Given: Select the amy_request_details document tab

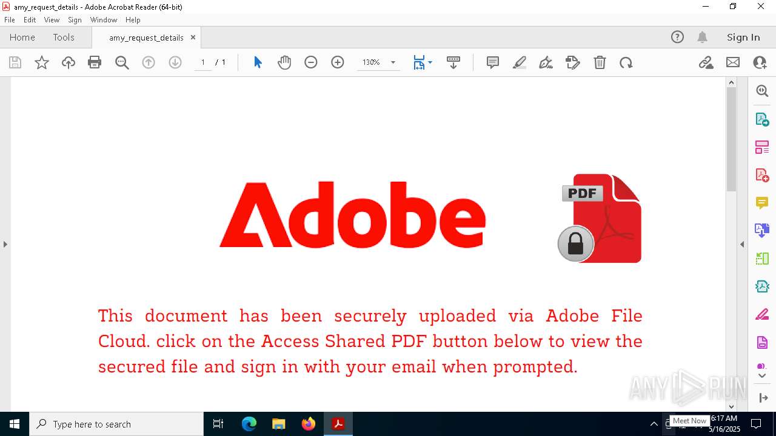Looking at the screenshot, I should (146, 38).
